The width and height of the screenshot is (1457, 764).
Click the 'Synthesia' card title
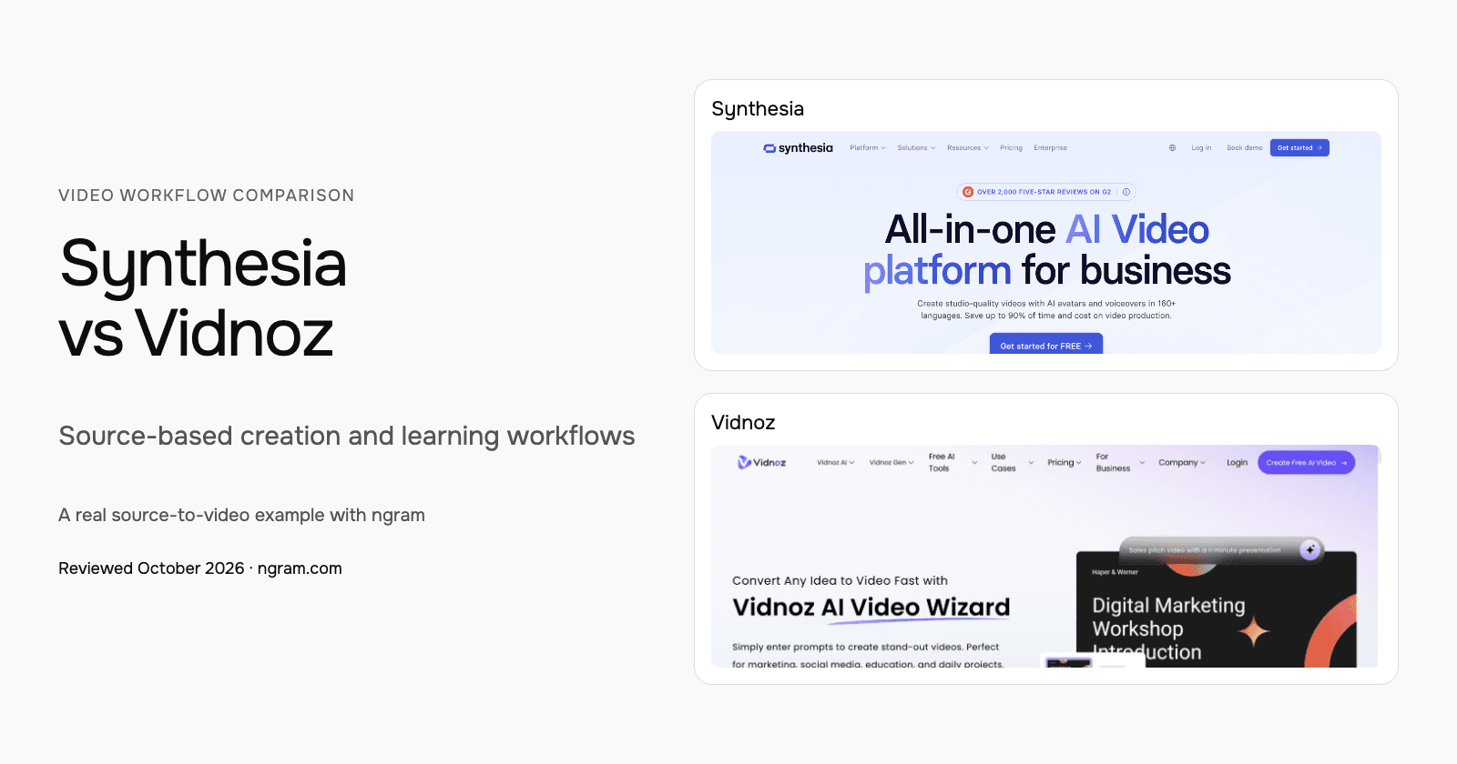(x=758, y=109)
